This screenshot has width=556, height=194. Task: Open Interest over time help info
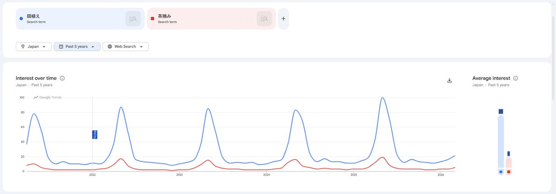62,79
